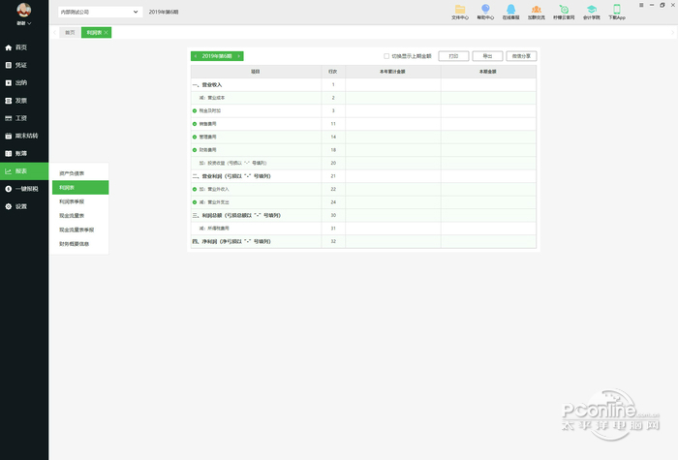Image resolution: width=678 pixels, height=460 pixels.
Task: Open the company selector dropdown
Action: coord(101,12)
